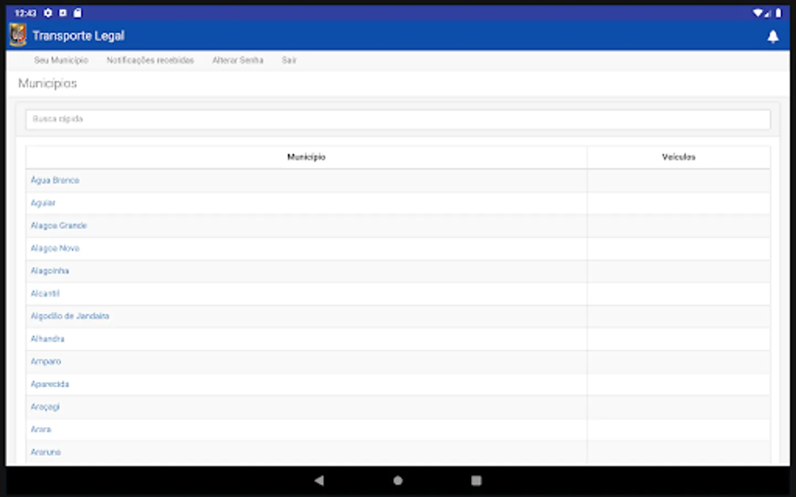Viewport: 796px width, 497px height.
Task: Tap the Android recent apps button
Action: (x=476, y=480)
